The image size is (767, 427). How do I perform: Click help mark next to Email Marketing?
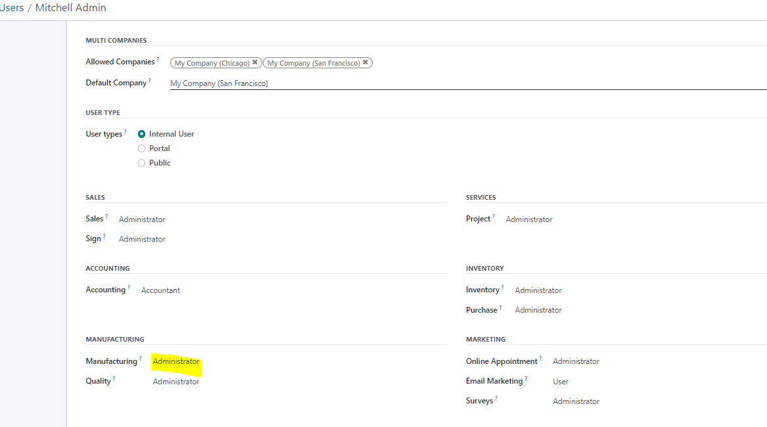coord(526,379)
